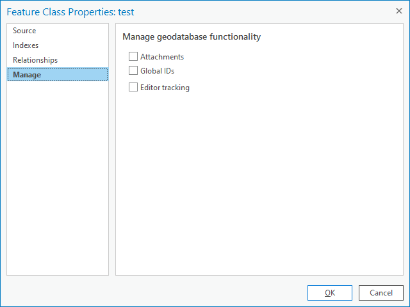Click the X icon in title bar
The width and height of the screenshot is (410, 307).
pos(399,11)
